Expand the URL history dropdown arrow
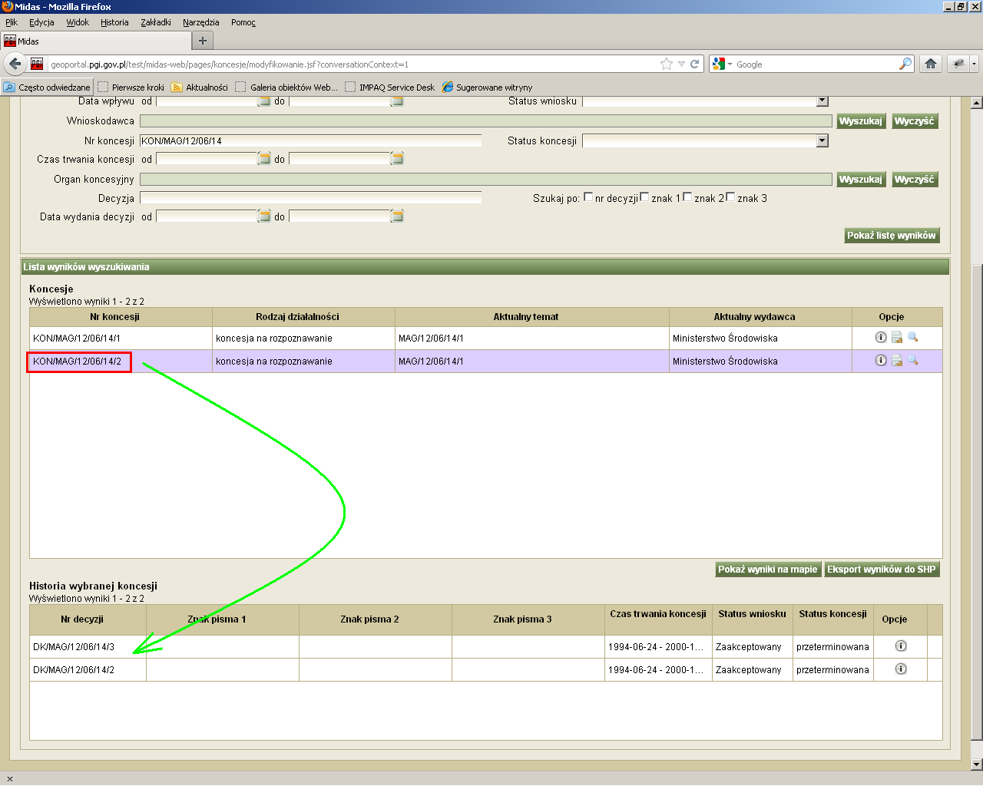Screen dimensions: 983x786 coord(681,64)
